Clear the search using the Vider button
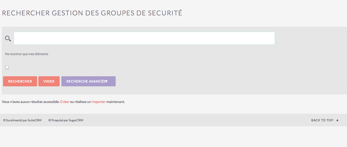This screenshot has height=147, width=347. point(49,81)
